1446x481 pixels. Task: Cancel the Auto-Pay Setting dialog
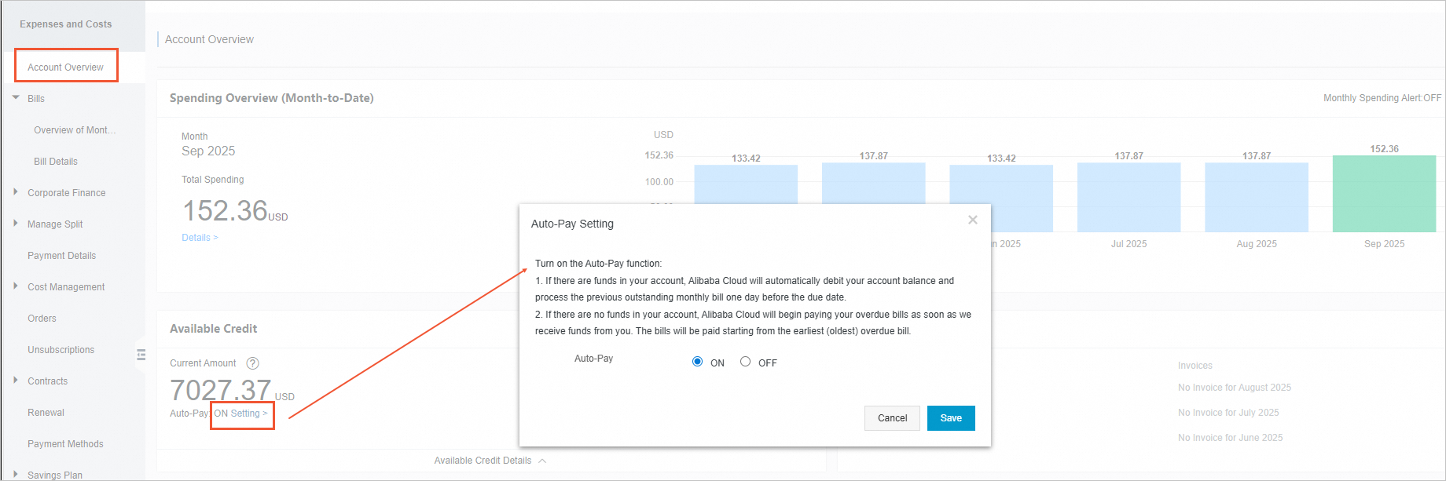pos(892,418)
